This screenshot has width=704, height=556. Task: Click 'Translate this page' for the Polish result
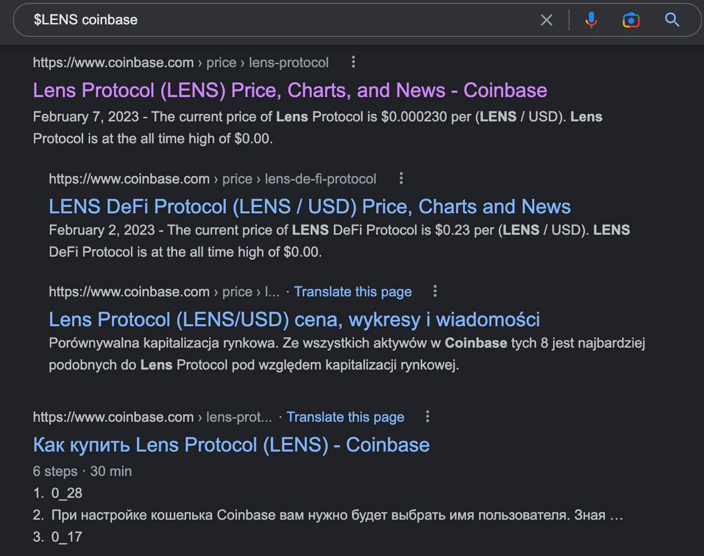pyautogui.click(x=353, y=292)
